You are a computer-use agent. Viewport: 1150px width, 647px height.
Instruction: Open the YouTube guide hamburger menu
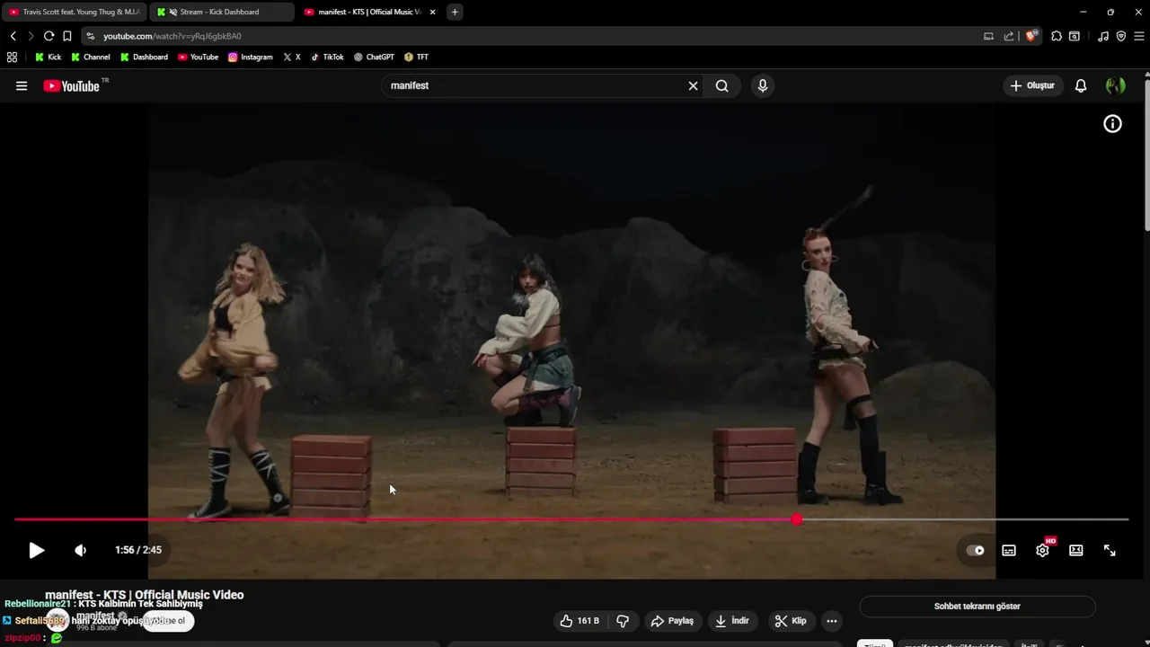coord(22,85)
